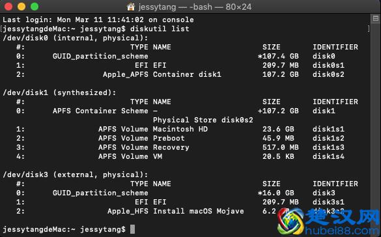Click the yellow minimize window button
This screenshot has width=381, height=237.
coord(21,7)
